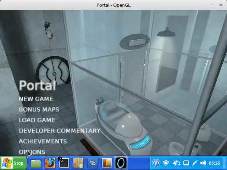227x170 pixels.
Task: Open the package installer box icon
Action: pyautogui.click(x=78, y=163)
